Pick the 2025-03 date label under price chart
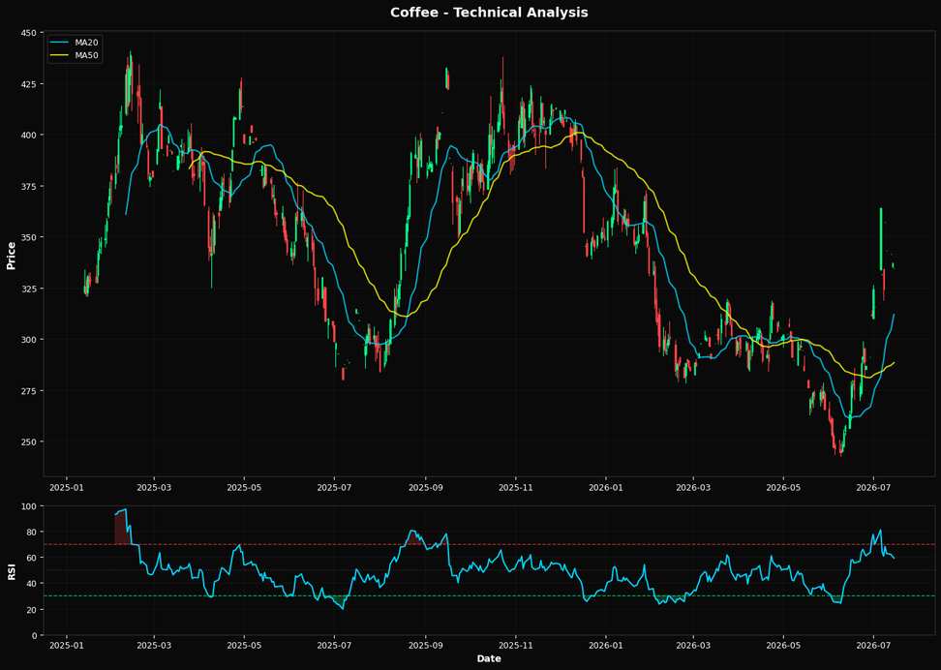Image resolution: width=941 pixels, height=670 pixels. [154, 488]
